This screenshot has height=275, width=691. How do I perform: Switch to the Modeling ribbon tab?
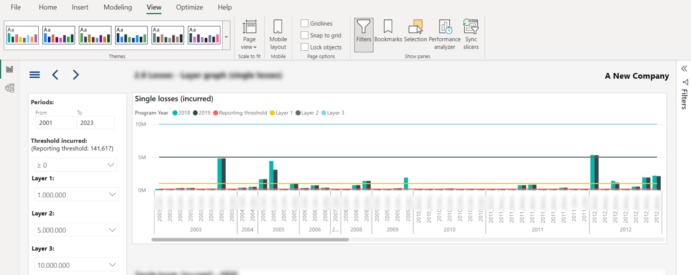(x=117, y=7)
